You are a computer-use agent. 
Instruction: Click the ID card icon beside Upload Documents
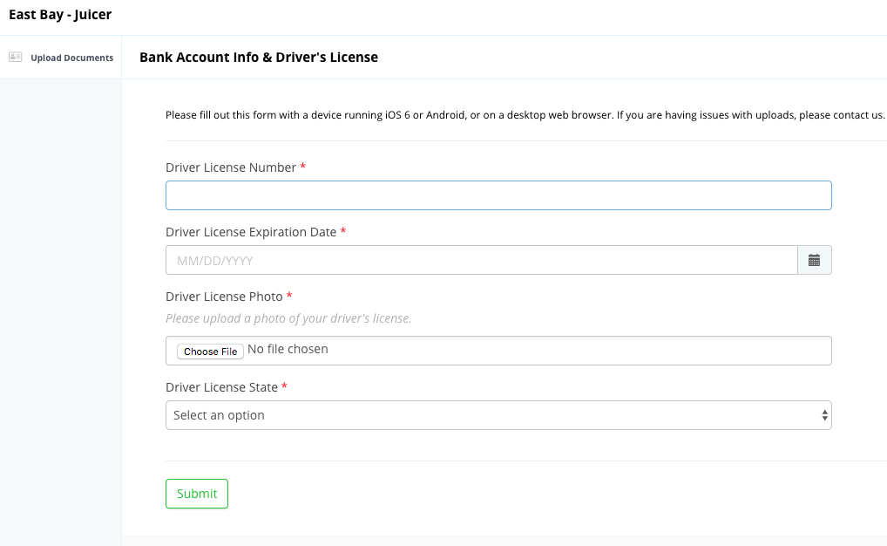(16, 58)
